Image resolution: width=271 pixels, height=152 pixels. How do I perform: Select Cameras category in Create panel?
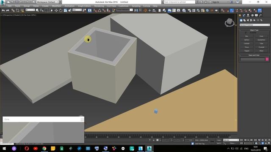point(251,20)
